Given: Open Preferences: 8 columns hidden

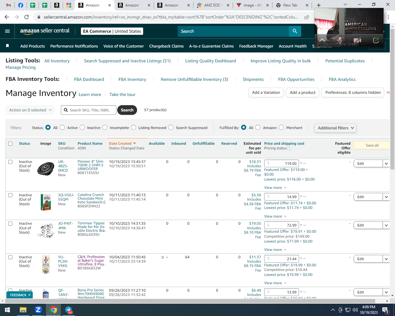Looking at the screenshot, I should pos(353,93).
